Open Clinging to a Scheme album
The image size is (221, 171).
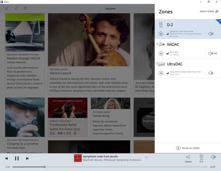point(22,144)
